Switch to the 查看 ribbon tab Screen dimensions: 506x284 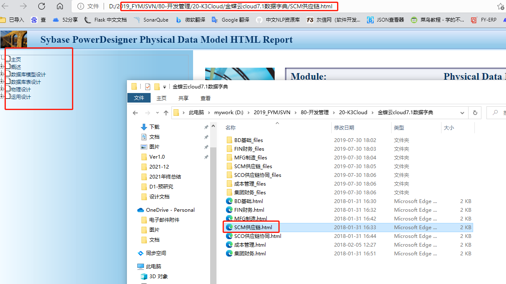click(x=206, y=98)
